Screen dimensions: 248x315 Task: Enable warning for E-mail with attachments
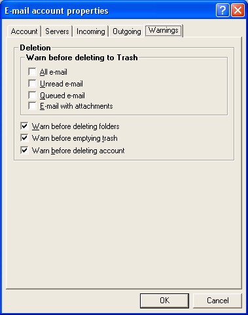(x=32, y=106)
